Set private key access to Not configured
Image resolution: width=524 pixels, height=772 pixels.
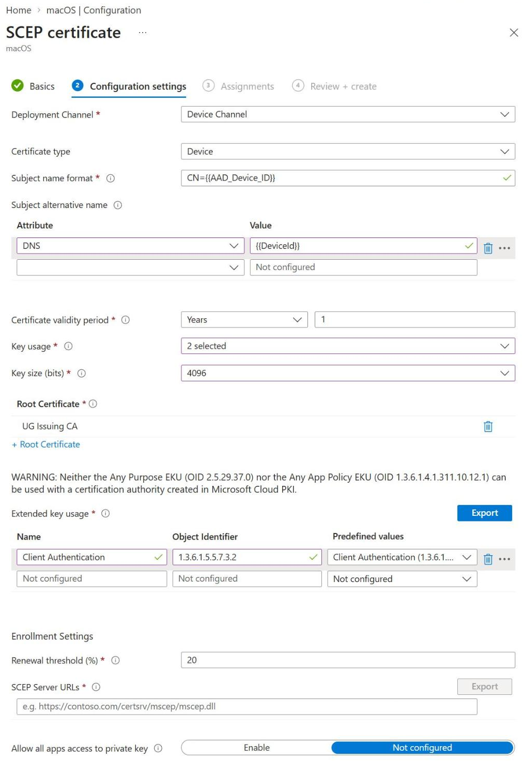422,748
